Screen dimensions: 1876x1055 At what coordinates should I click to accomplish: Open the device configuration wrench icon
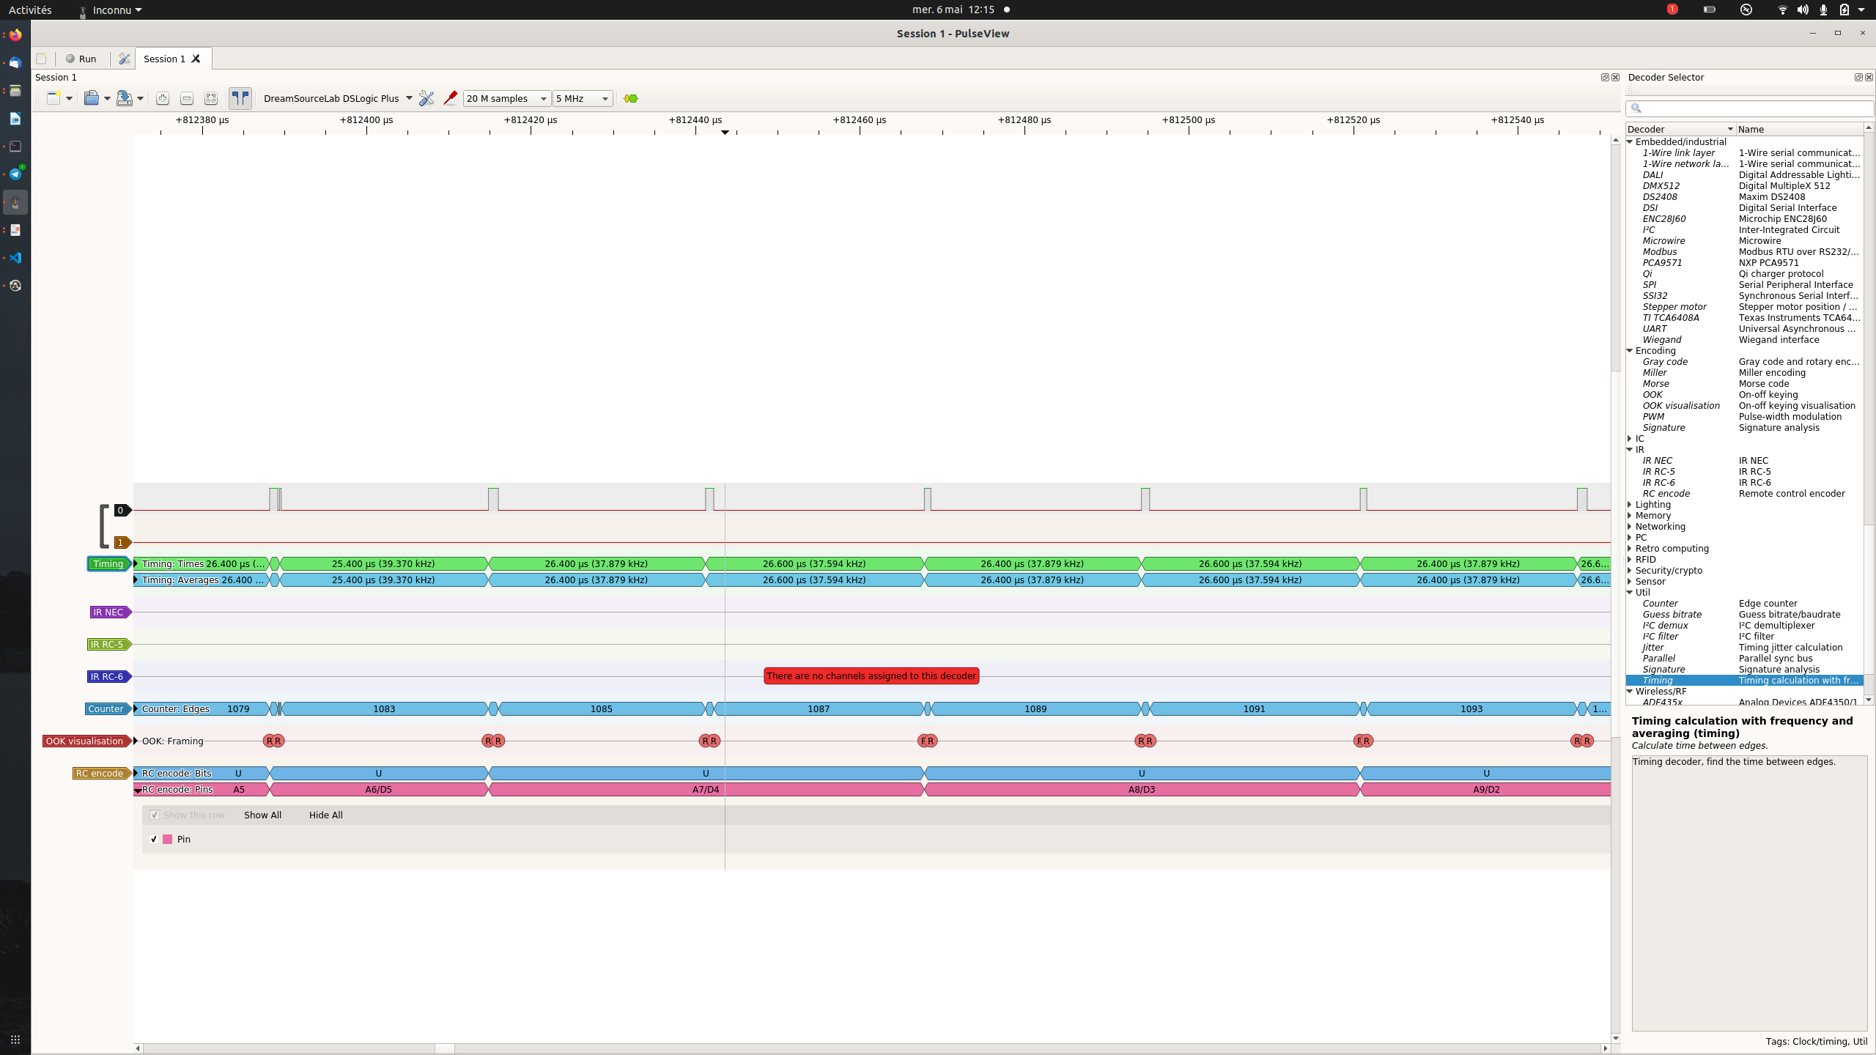click(x=426, y=98)
